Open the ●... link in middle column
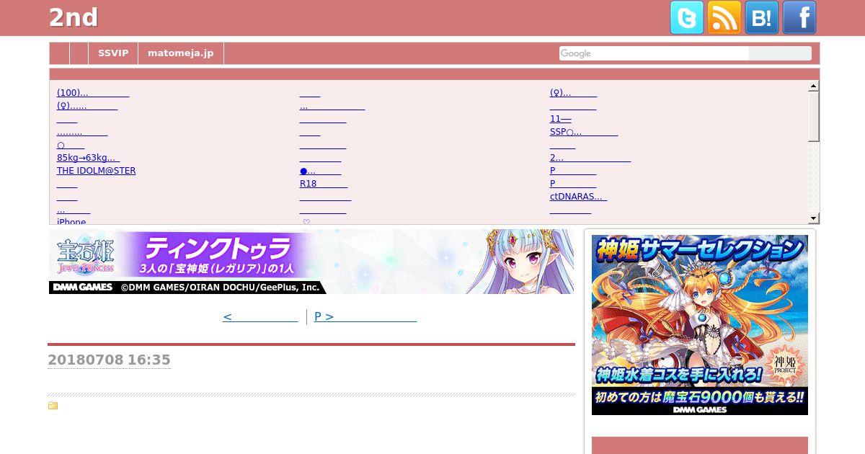Screen dimensions: 865x454 pyautogui.click(x=321, y=171)
